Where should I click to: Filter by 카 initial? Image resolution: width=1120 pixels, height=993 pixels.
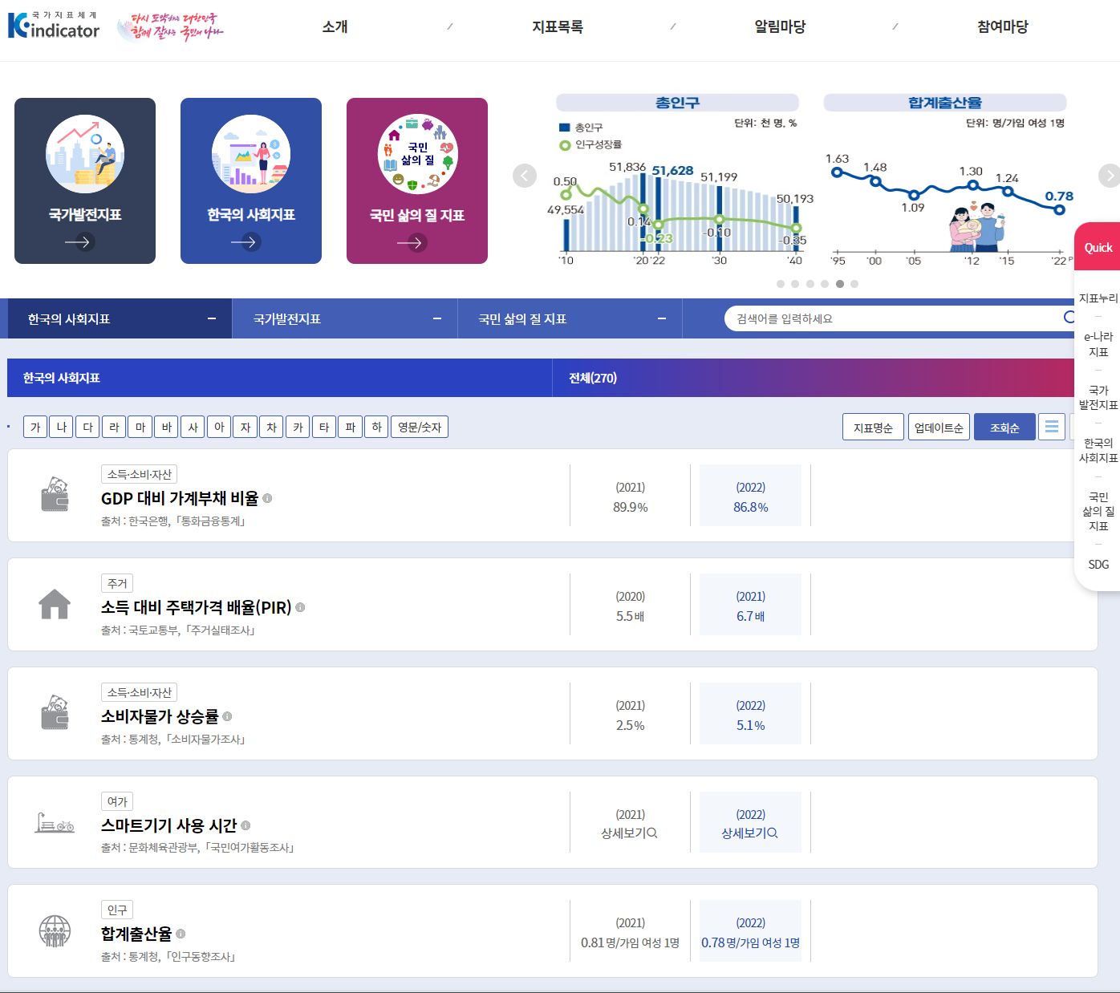point(298,427)
